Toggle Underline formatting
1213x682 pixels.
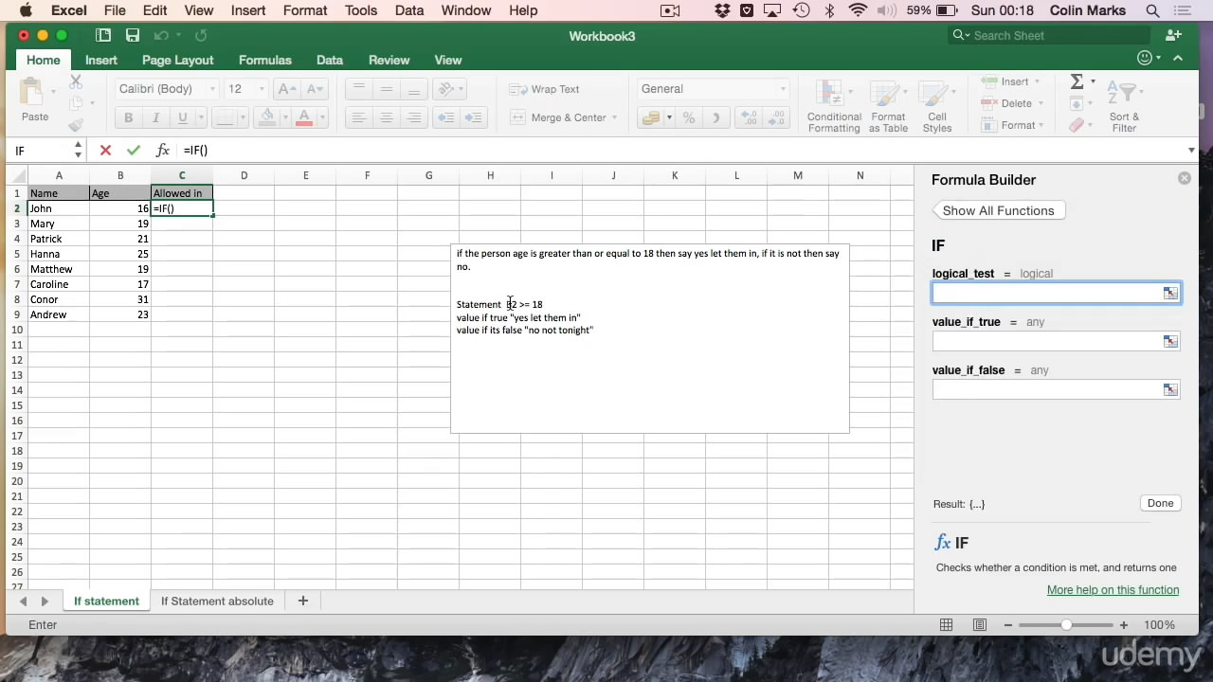(182, 117)
